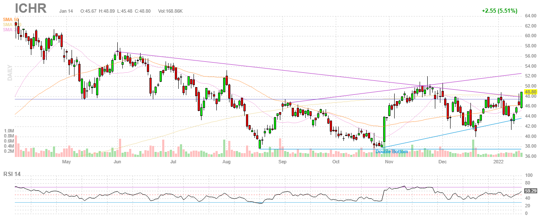Click the yellow 48.80 current price tag
542x220 pixels.
[531, 92]
